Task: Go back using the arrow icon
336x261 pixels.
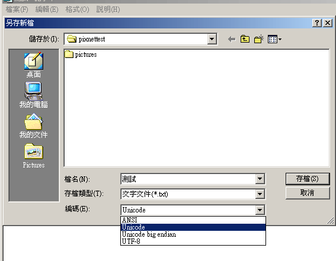Action: tap(232, 39)
